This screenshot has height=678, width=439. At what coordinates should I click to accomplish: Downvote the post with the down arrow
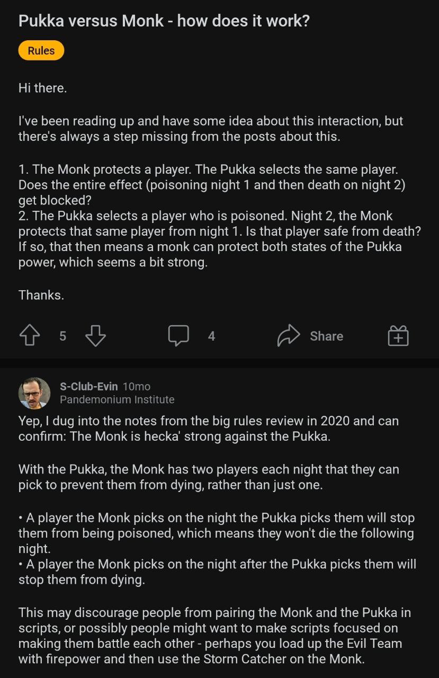click(x=95, y=336)
